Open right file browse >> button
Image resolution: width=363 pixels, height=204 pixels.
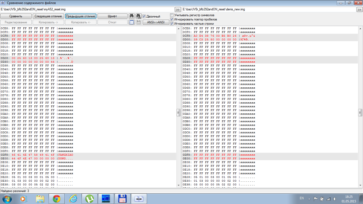click(360, 10)
